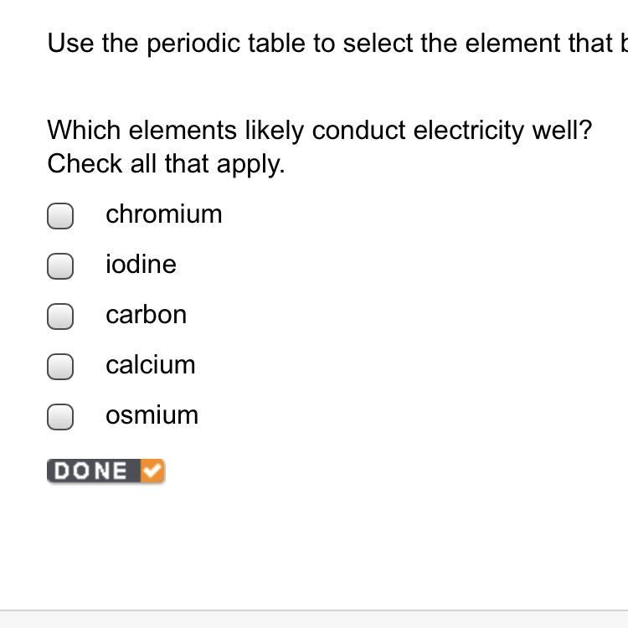Check the chromium checkbox

(x=60, y=216)
